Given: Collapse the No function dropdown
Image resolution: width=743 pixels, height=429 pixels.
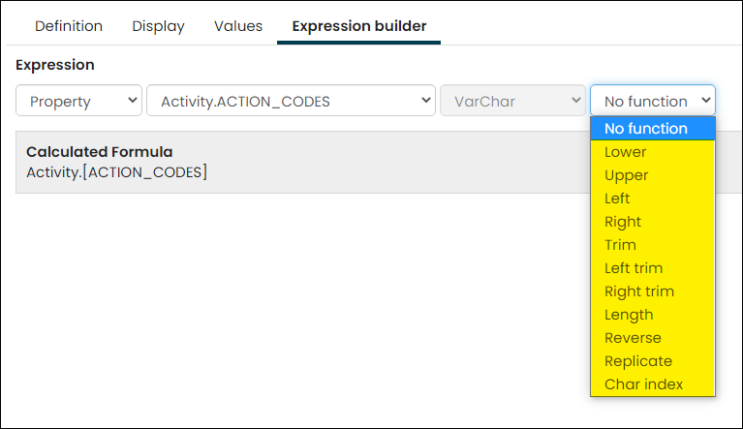Looking at the screenshot, I should click(653, 101).
